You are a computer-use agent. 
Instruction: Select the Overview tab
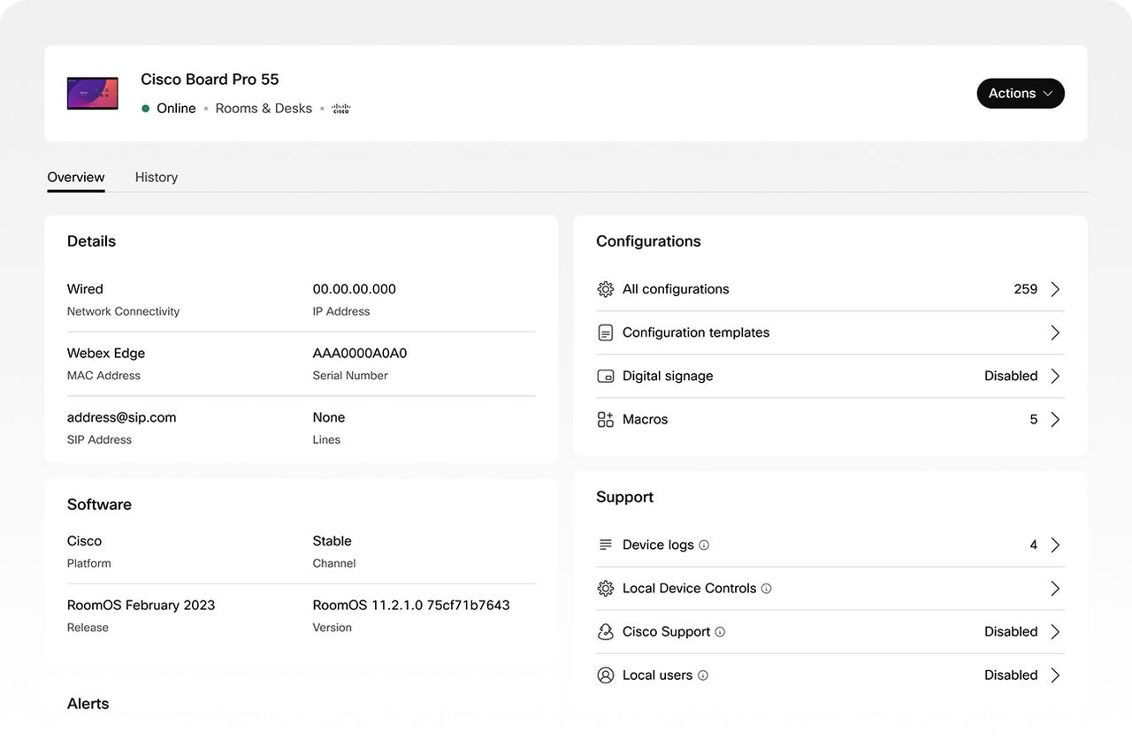(75, 177)
